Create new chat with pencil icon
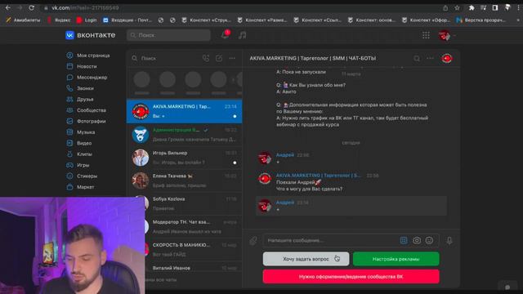The width and height of the screenshot is (523, 294). (x=219, y=58)
